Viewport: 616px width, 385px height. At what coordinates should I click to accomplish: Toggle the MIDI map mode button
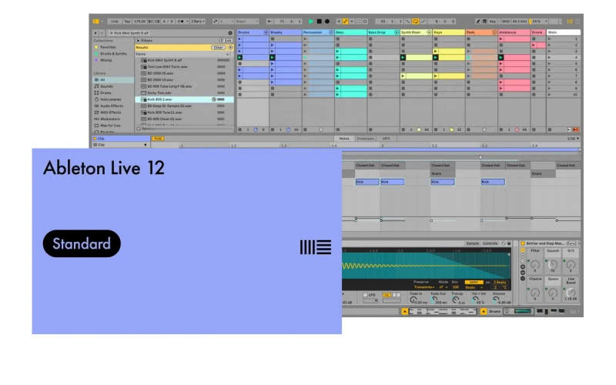506,22
